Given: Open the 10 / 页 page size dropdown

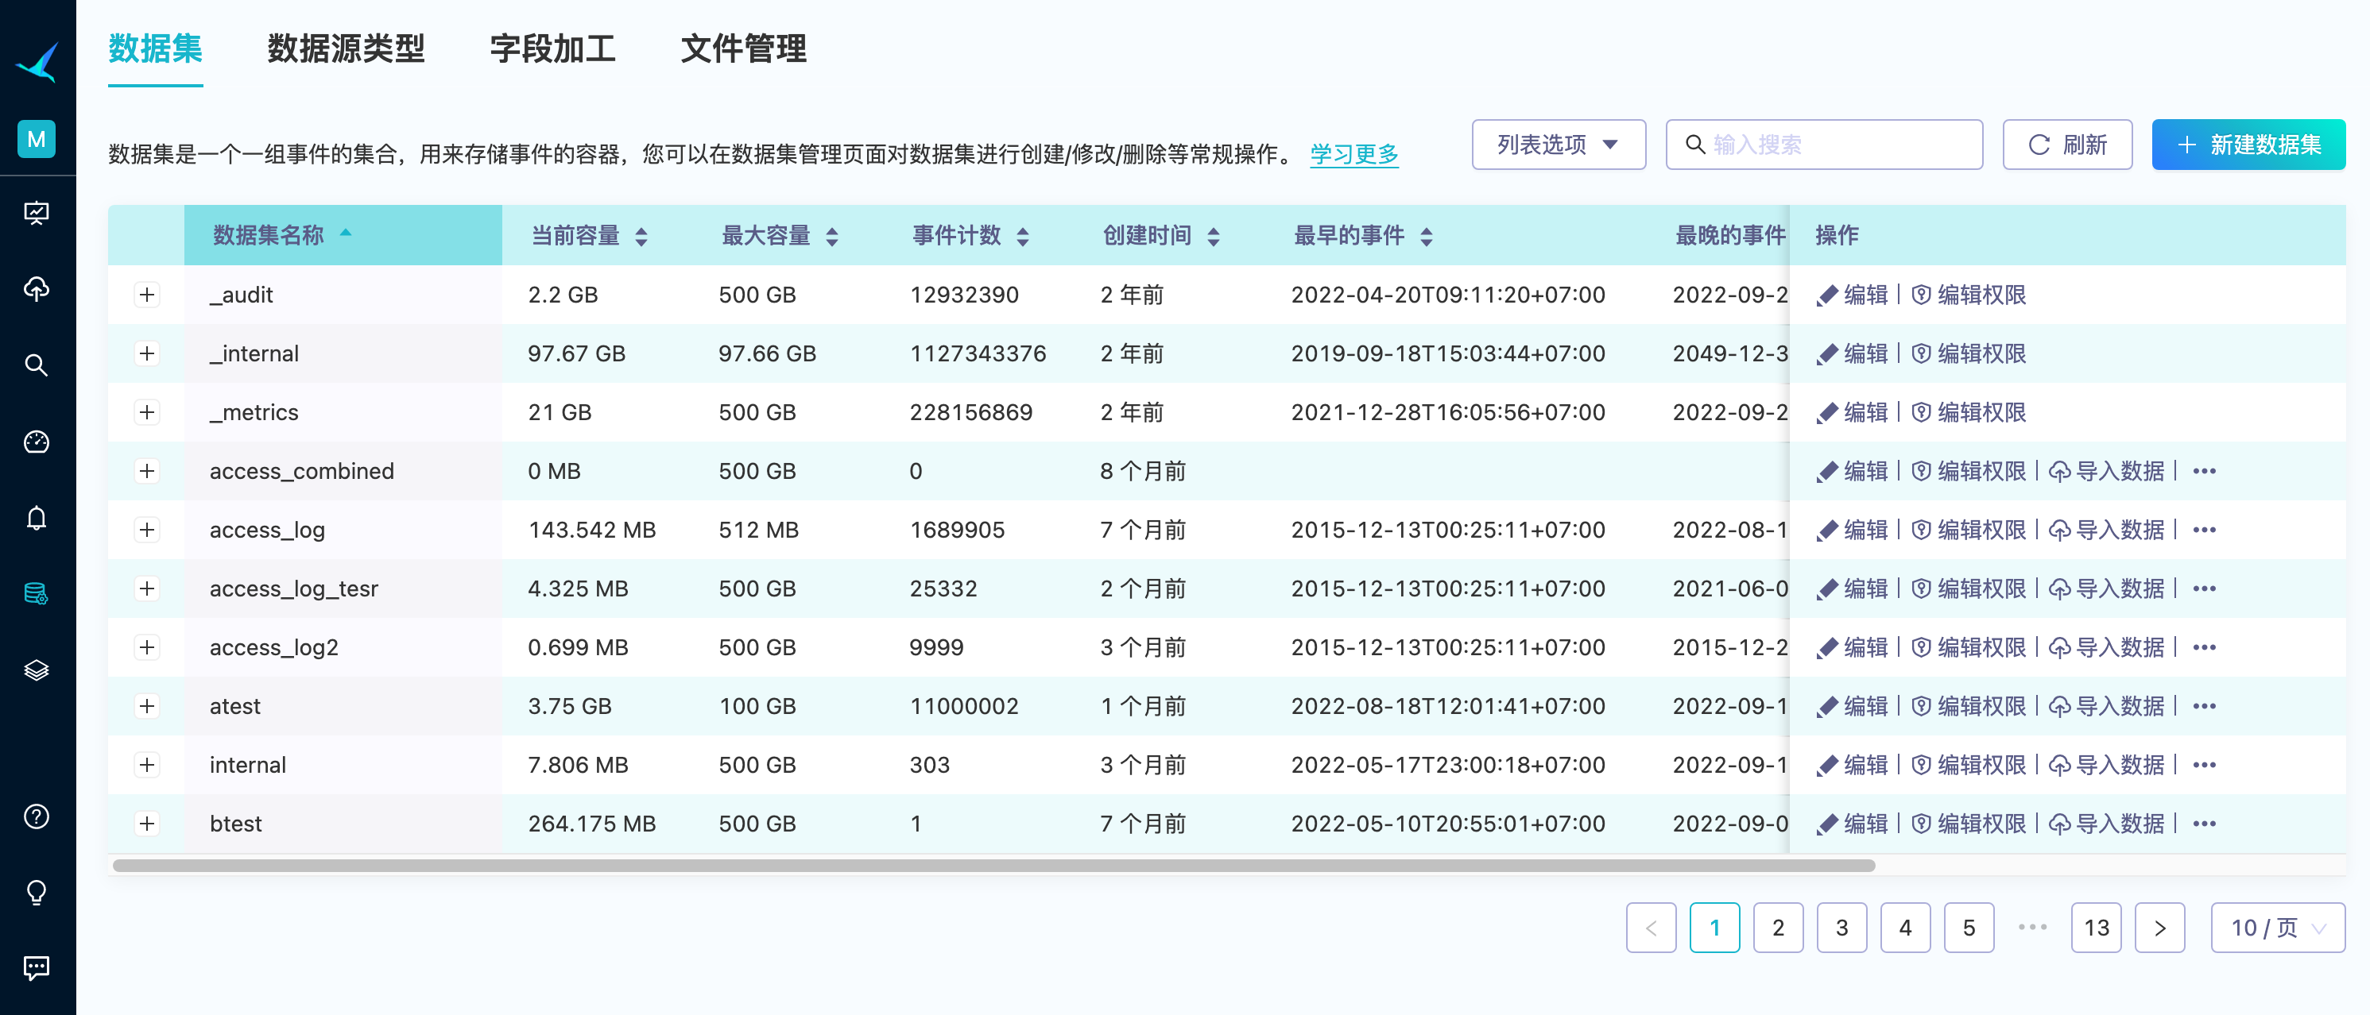Looking at the screenshot, I should 2278,928.
